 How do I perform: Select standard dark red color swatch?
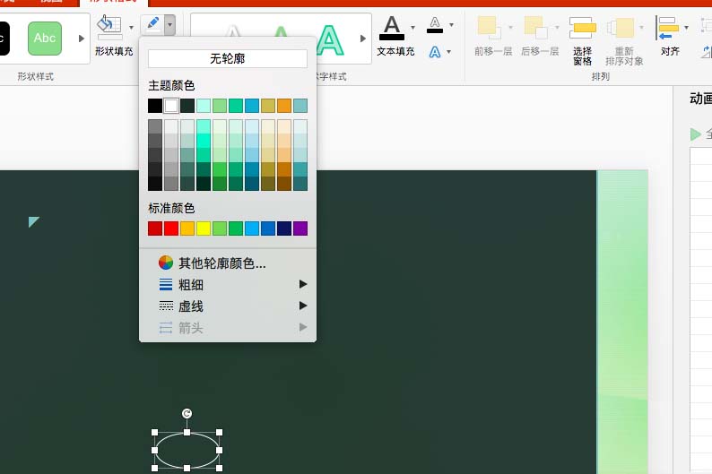pyautogui.click(x=155, y=228)
